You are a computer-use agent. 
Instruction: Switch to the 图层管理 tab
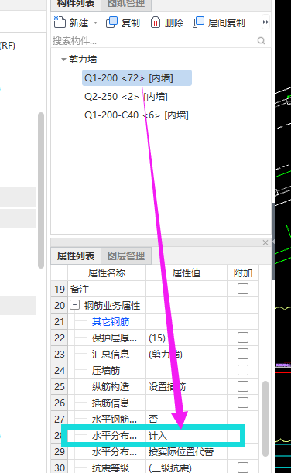point(126,256)
